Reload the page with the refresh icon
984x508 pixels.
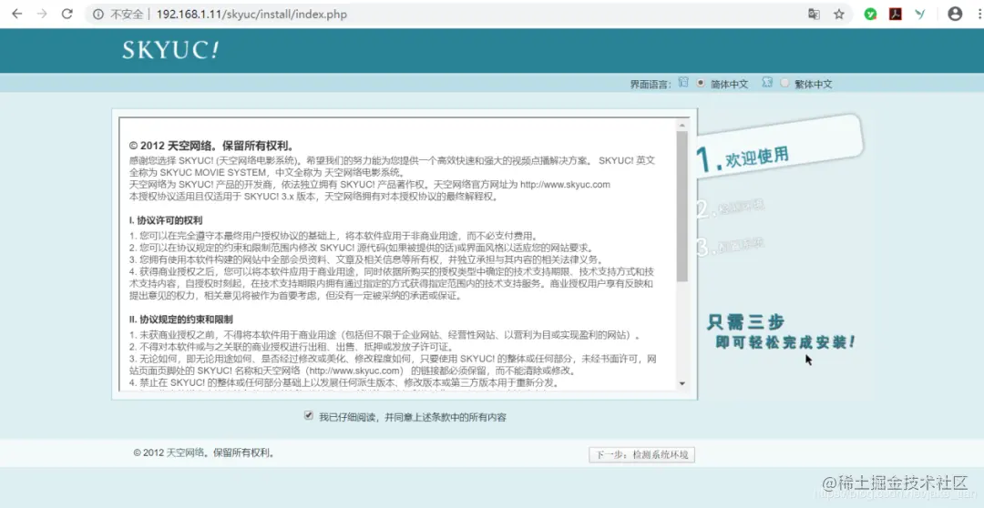67,14
